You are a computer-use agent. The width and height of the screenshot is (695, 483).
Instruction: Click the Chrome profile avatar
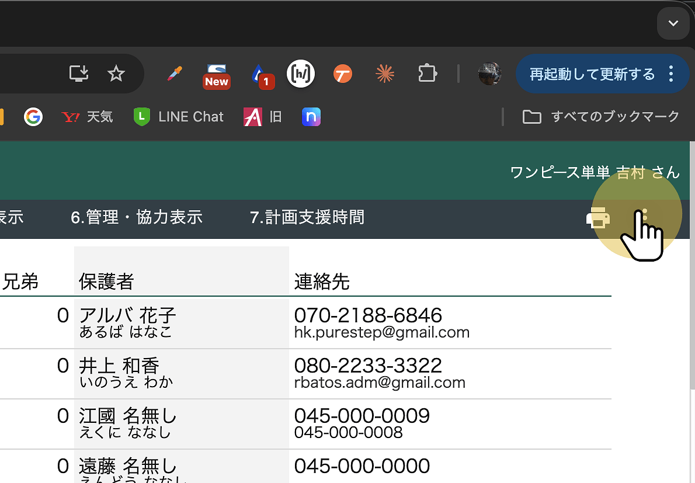[489, 74]
